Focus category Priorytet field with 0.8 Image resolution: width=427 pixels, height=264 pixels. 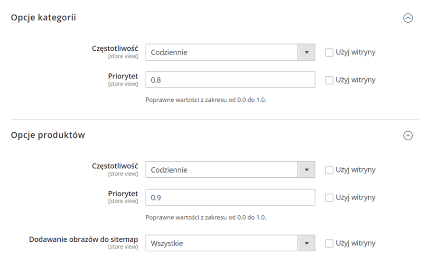[230, 80]
